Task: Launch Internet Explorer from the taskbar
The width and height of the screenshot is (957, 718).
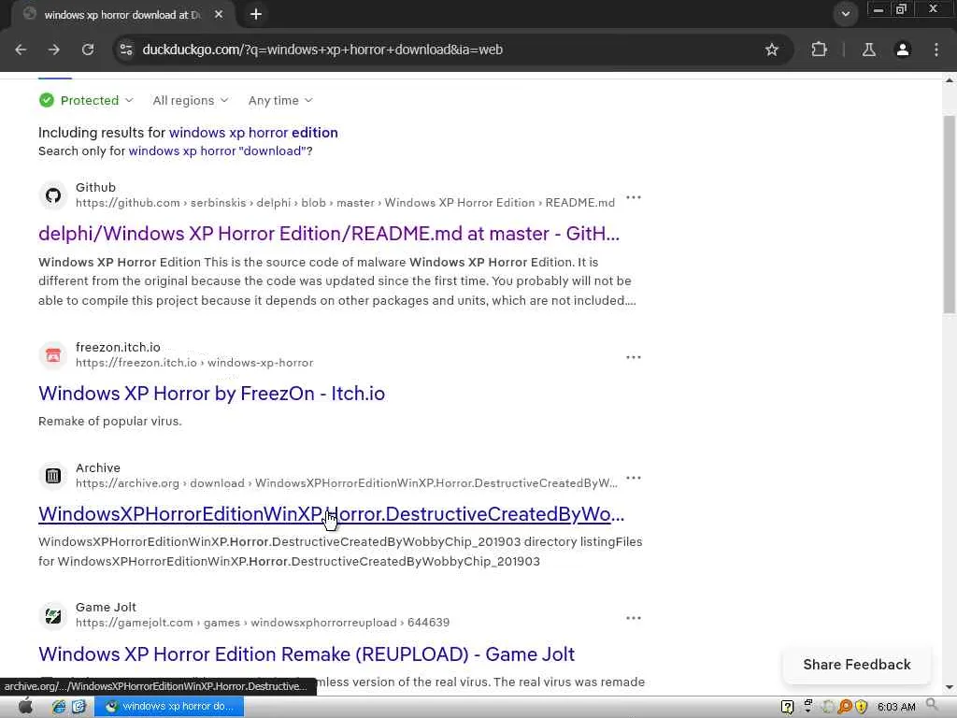Action: click(59, 707)
